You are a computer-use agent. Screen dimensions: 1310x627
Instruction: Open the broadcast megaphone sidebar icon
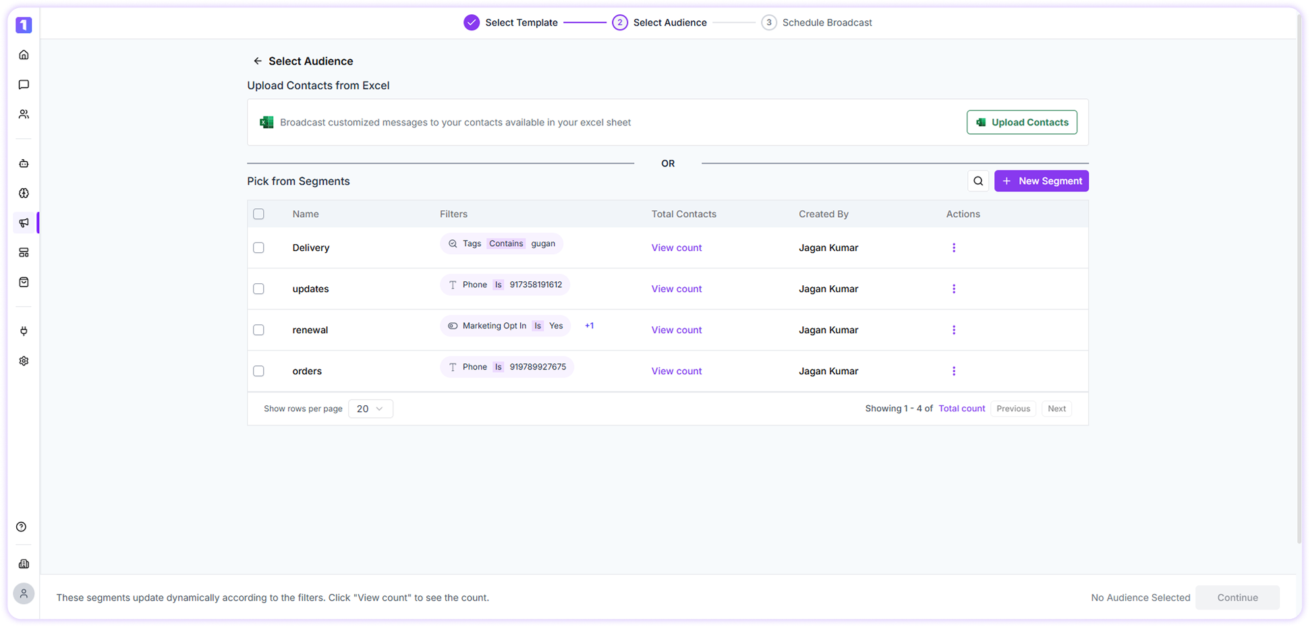pyautogui.click(x=24, y=222)
